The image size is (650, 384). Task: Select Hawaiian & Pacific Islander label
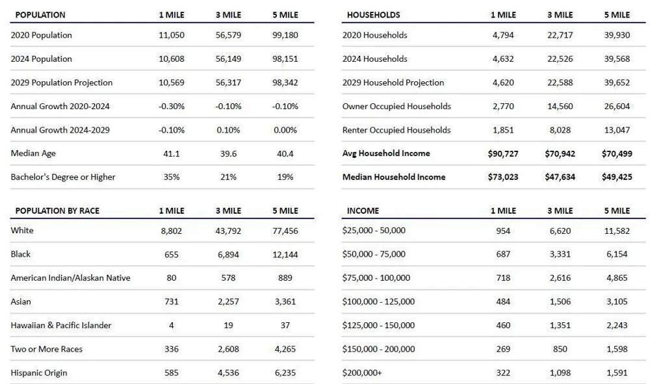point(61,326)
